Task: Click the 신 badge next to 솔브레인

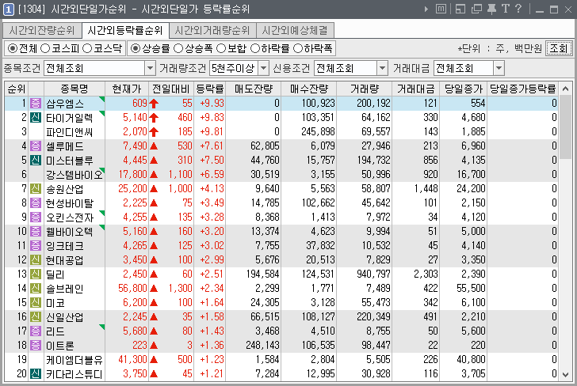Action: click(36, 288)
